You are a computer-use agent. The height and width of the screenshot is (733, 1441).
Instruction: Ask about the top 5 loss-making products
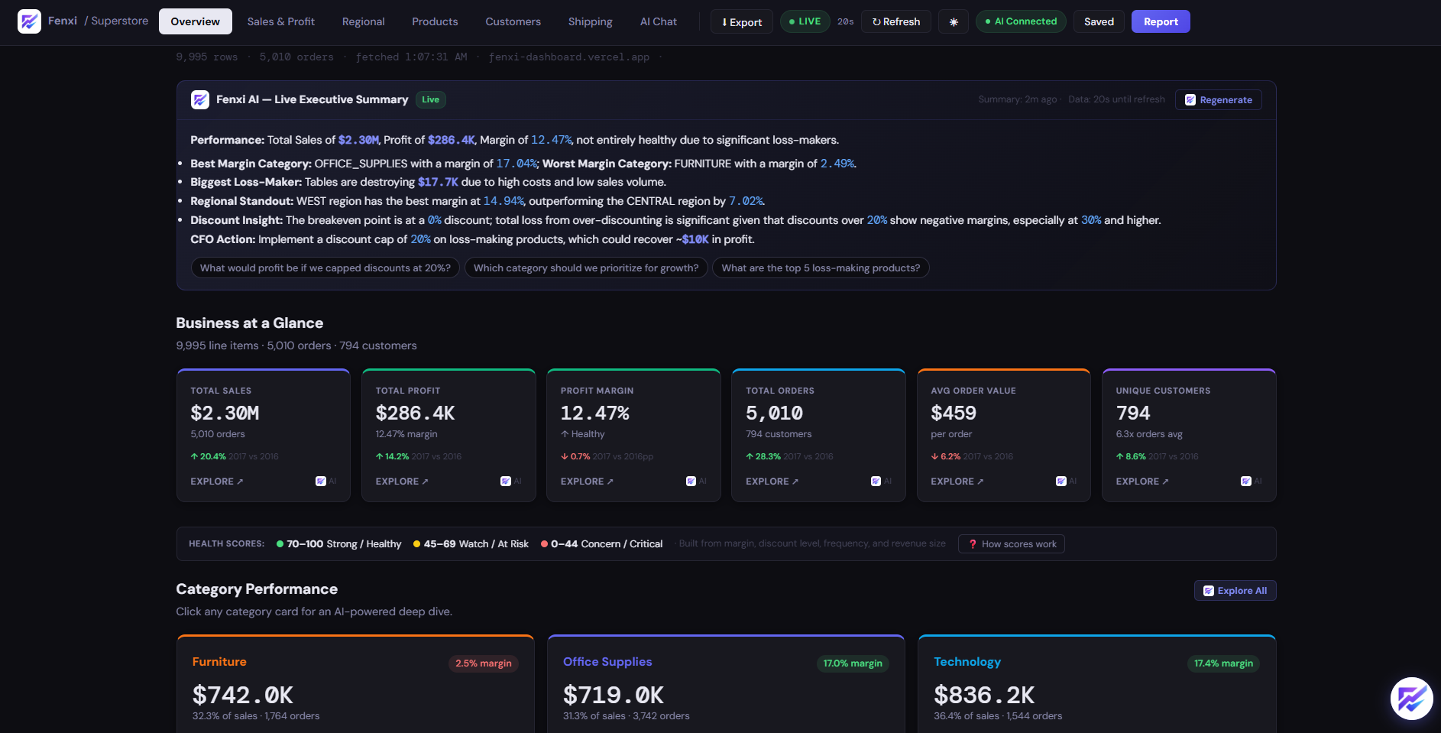click(821, 268)
